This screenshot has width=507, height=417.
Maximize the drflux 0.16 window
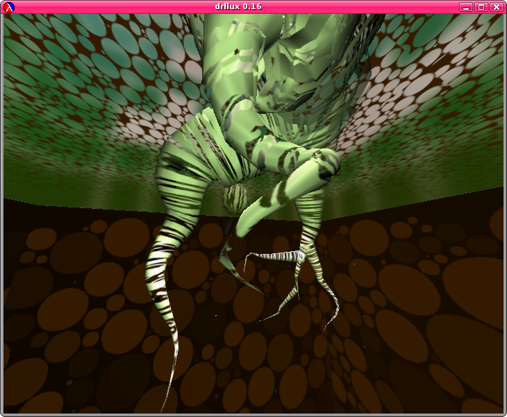481,7
